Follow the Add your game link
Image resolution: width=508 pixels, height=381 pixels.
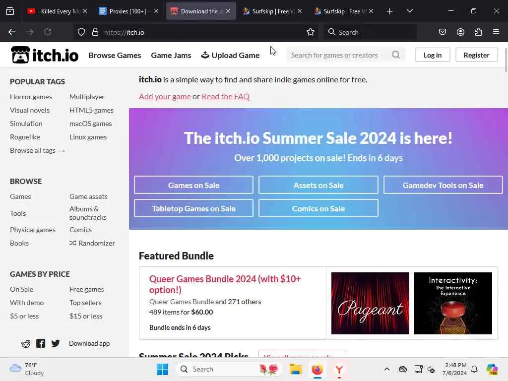[165, 97]
